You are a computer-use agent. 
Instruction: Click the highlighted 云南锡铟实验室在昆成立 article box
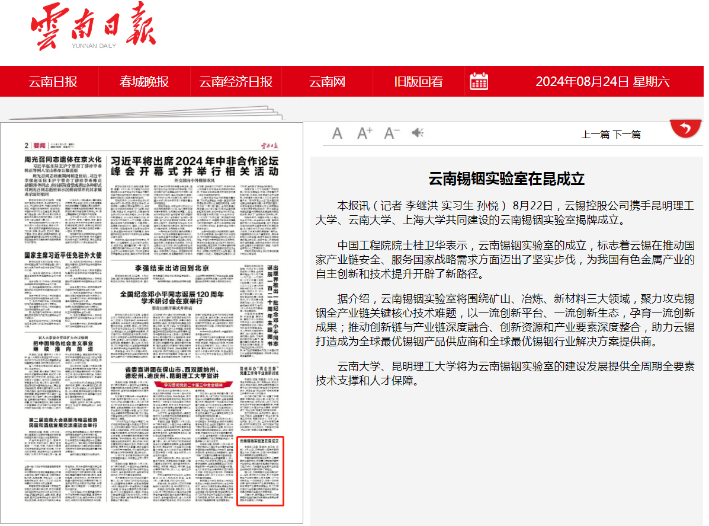click(261, 471)
